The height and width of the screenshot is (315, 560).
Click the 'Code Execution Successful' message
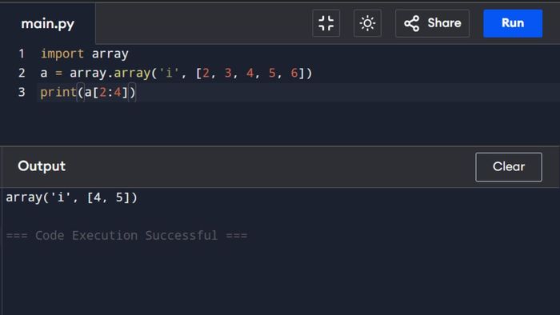[126, 235]
